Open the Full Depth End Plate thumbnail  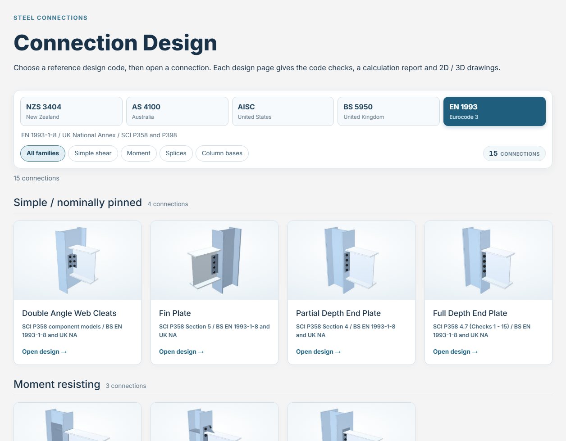488,261
